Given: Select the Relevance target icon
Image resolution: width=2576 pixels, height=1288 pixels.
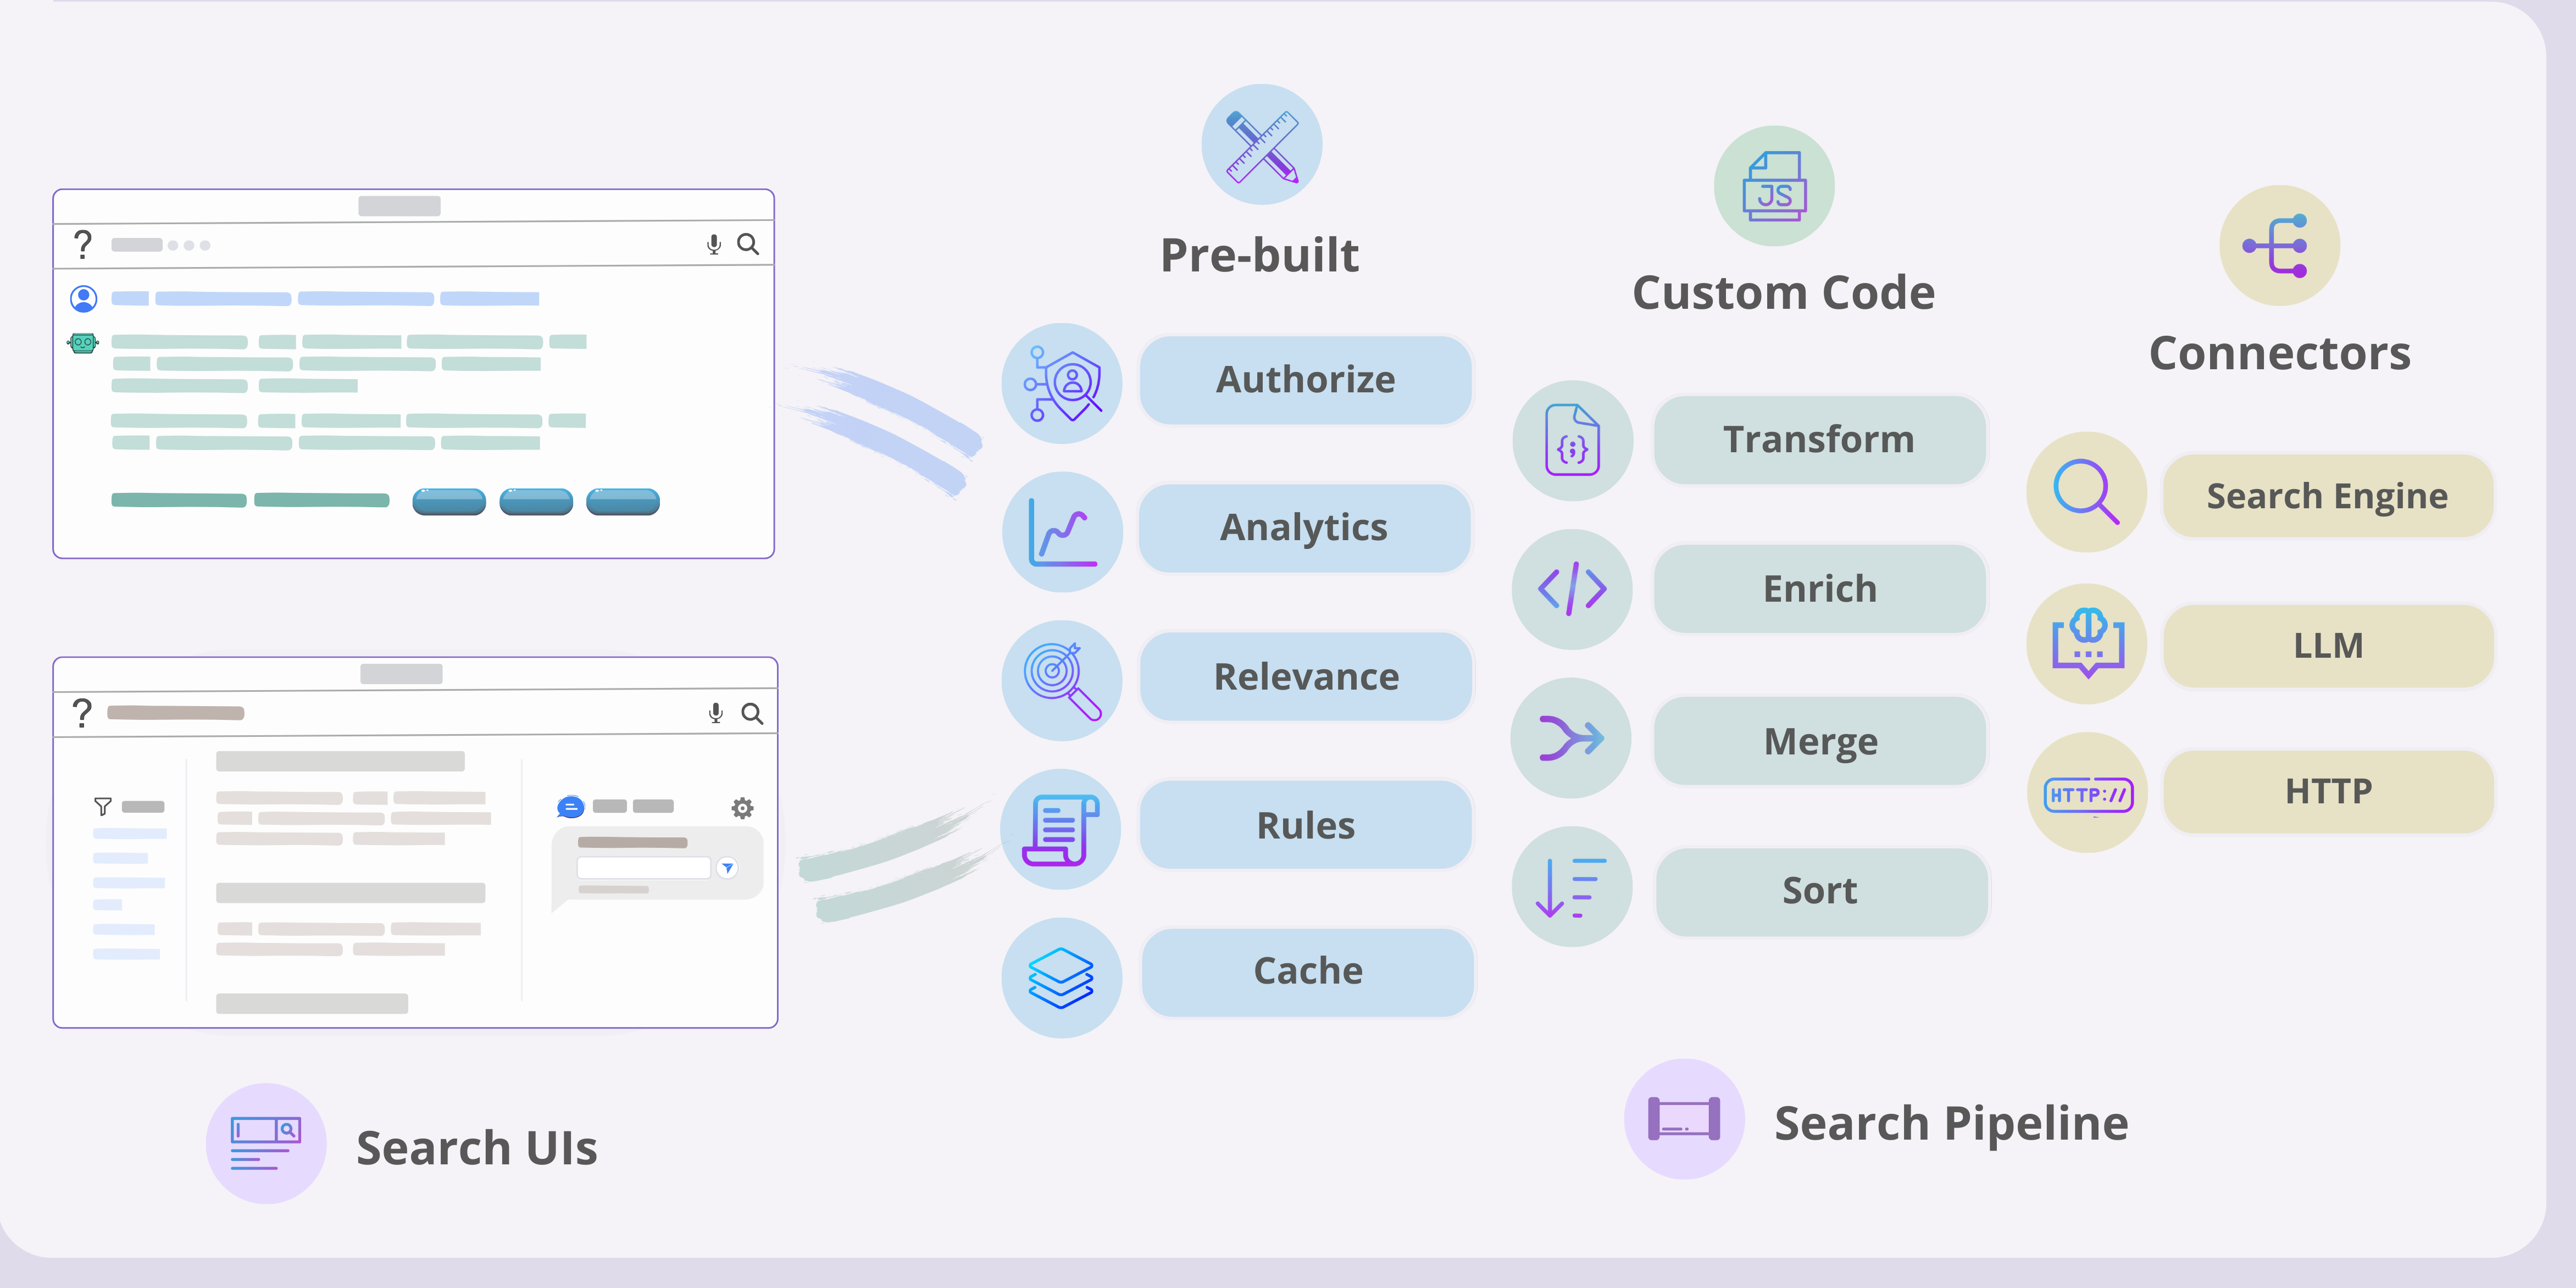Looking at the screenshot, I should pyautogui.click(x=1061, y=678).
